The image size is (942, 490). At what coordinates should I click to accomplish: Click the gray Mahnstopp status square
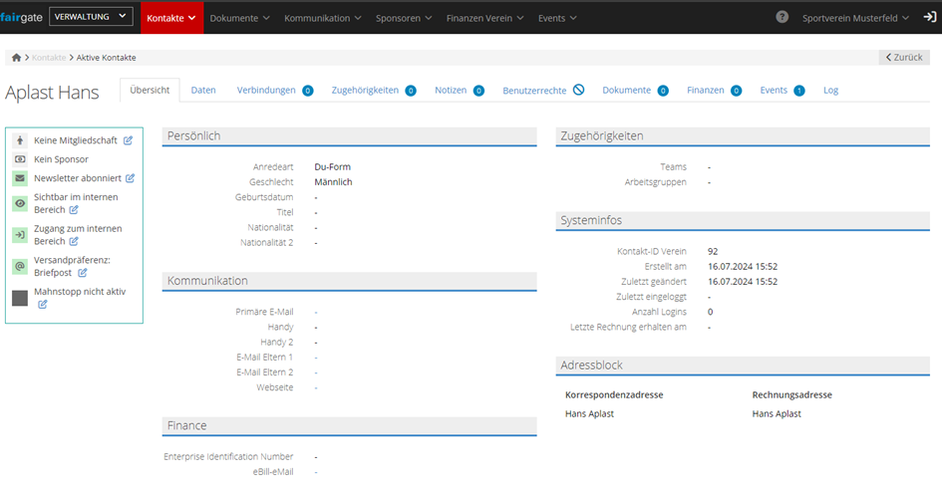click(x=20, y=298)
